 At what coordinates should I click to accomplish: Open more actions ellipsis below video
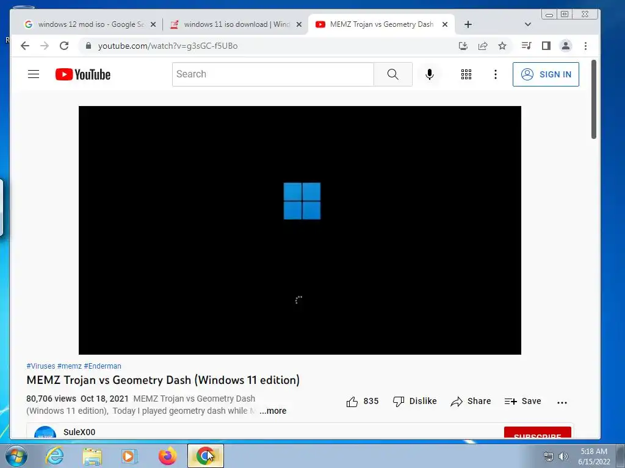pyautogui.click(x=562, y=402)
